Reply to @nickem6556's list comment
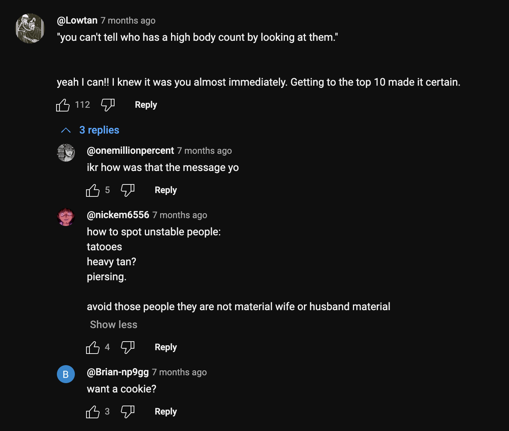The image size is (509, 431). [x=165, y=347]
